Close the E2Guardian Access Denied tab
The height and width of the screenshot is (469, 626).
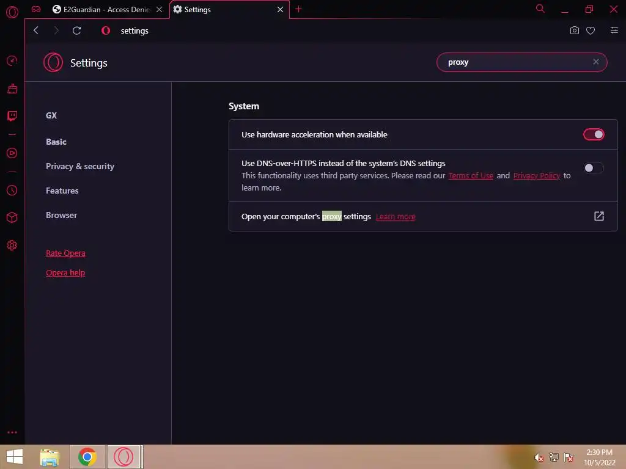pyautogui.click(x=160, y=10)
